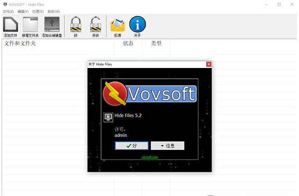Open the 文件(Z) menu
Image resolution: width=299 pixels, height=196 pixels.
click(x=8, y=12)
